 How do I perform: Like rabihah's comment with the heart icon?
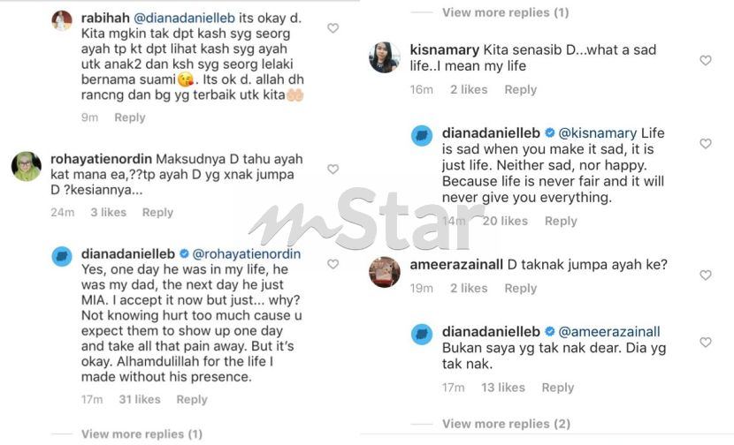coord(333,28)
